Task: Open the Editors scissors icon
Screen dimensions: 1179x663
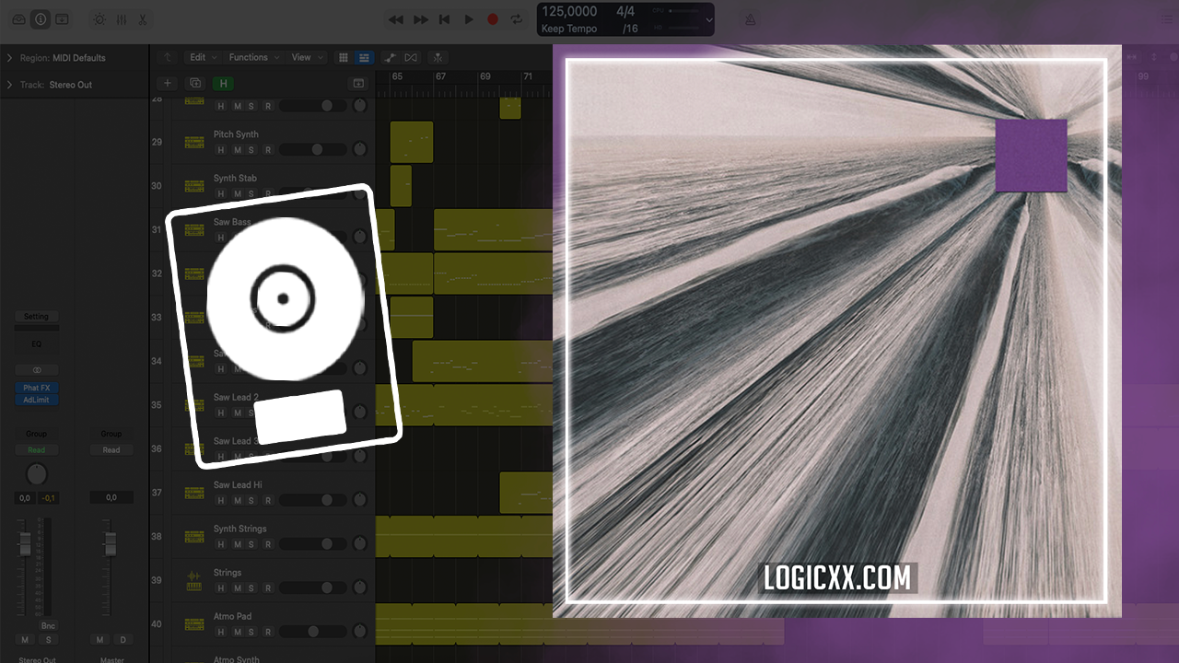Action: pyautogui.click(x=143, y=19)
